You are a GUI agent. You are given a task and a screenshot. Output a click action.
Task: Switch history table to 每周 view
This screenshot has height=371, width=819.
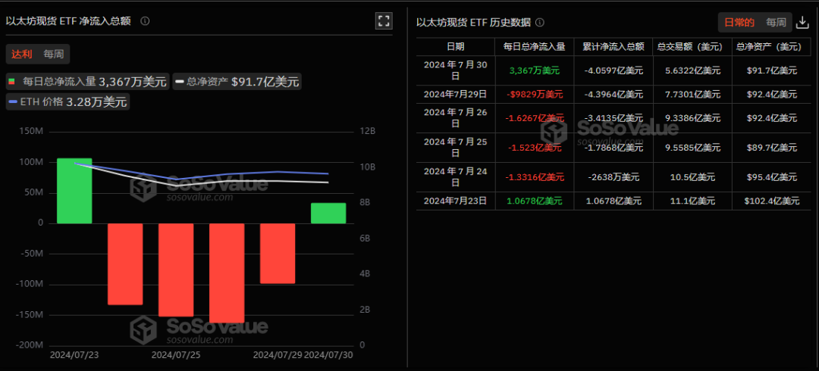(777, 23)
